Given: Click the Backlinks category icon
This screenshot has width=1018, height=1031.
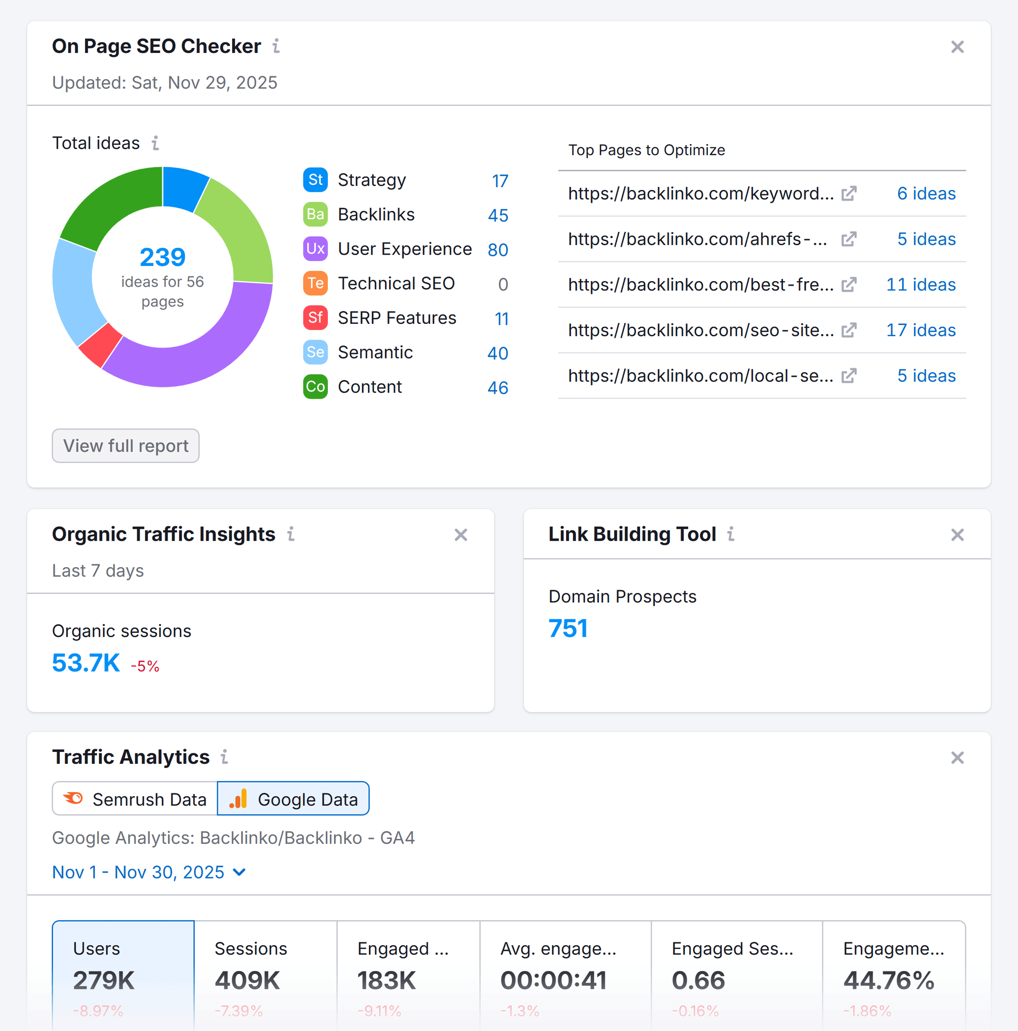Looking at the screenshot, I should pyautogui.click(x=315, y=214).
